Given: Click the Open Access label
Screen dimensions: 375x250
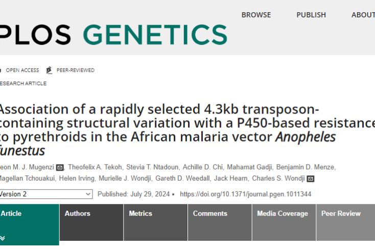Looking at the screenshot, I should click(22, 71).
